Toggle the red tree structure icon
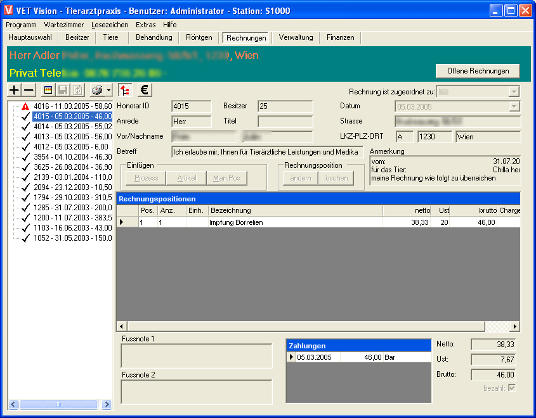This screenshot has height=418, width=536. tap(125, 90)
